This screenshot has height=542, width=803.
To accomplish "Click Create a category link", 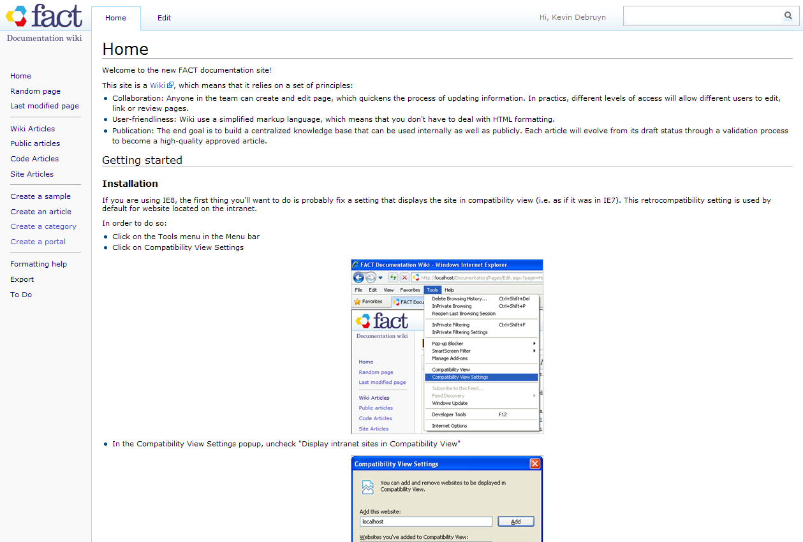I will coord(43,226).
